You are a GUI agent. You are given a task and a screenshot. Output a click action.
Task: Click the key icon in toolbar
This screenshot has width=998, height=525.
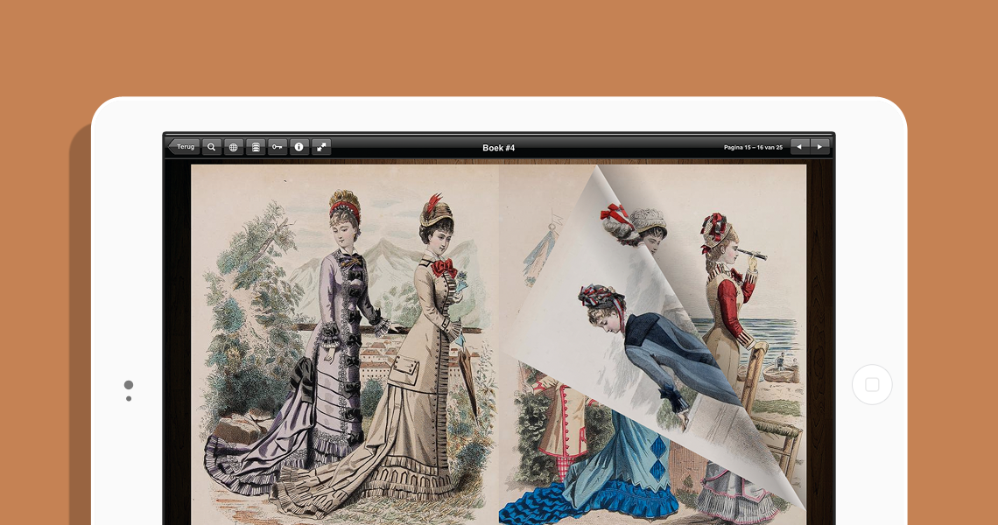pos(278,147)
